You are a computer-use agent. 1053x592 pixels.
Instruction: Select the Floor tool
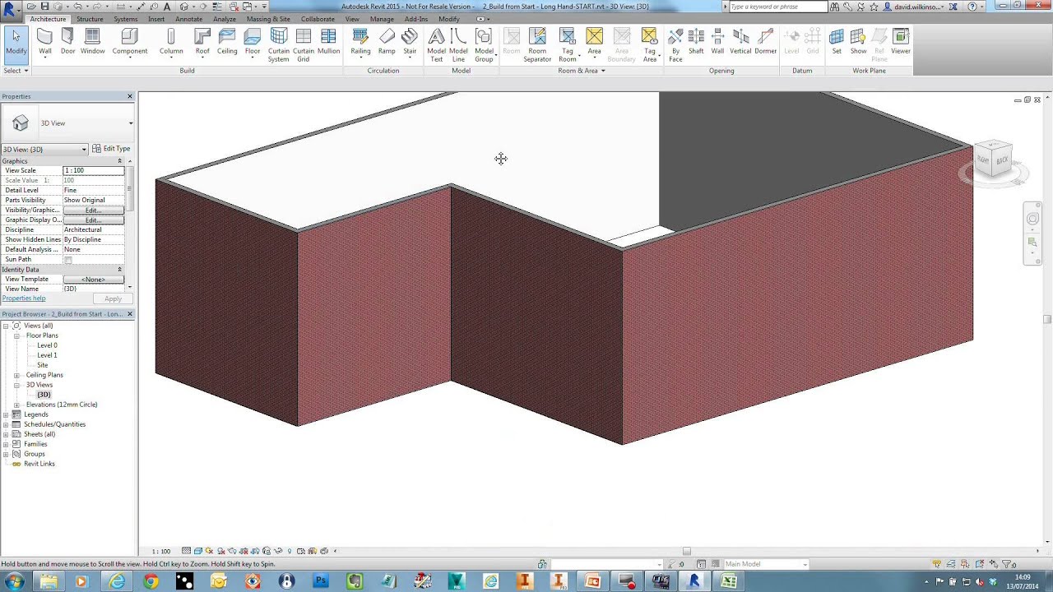coord(253,43)
